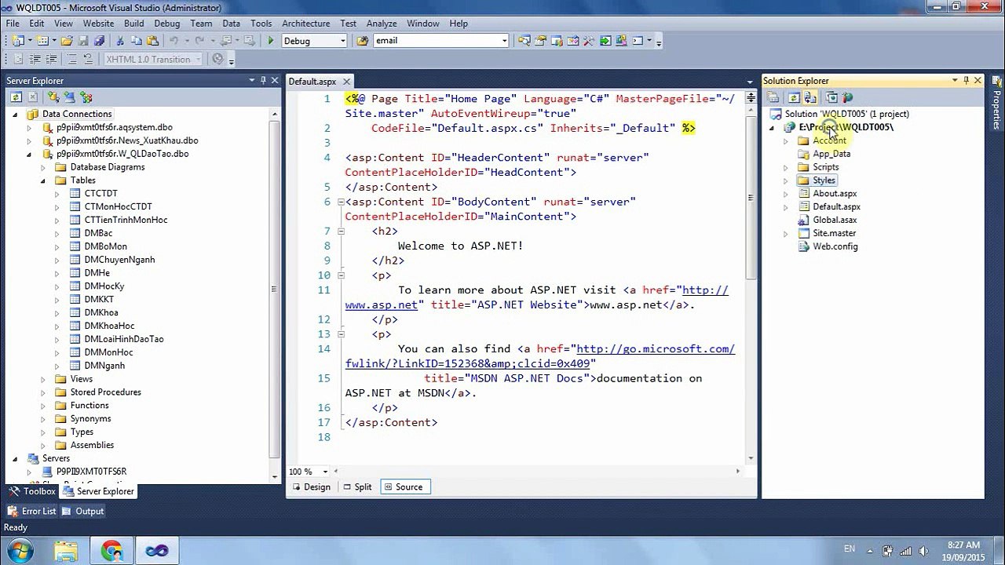Screen dimensions: 1005x565
Task: Open File Explorer from the taskbar
Action: (x=66, y=550)
